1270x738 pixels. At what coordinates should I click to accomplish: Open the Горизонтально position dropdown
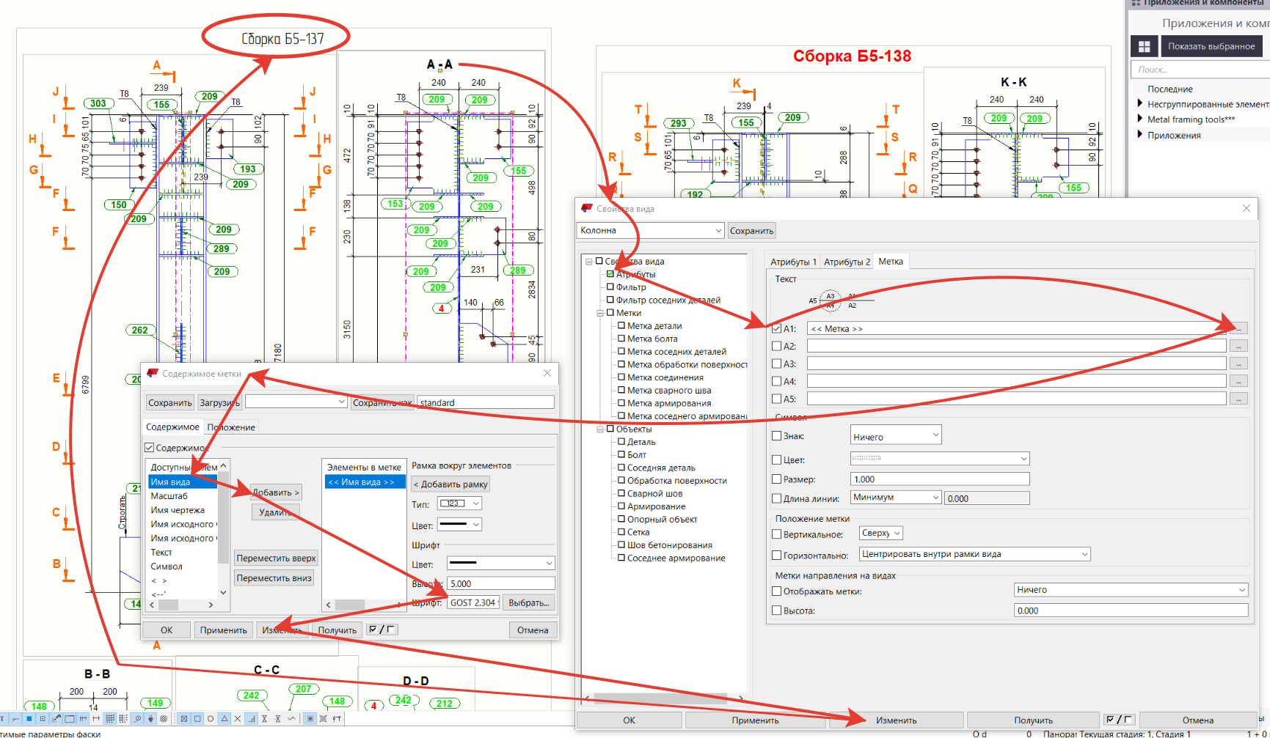coord(974,554)
